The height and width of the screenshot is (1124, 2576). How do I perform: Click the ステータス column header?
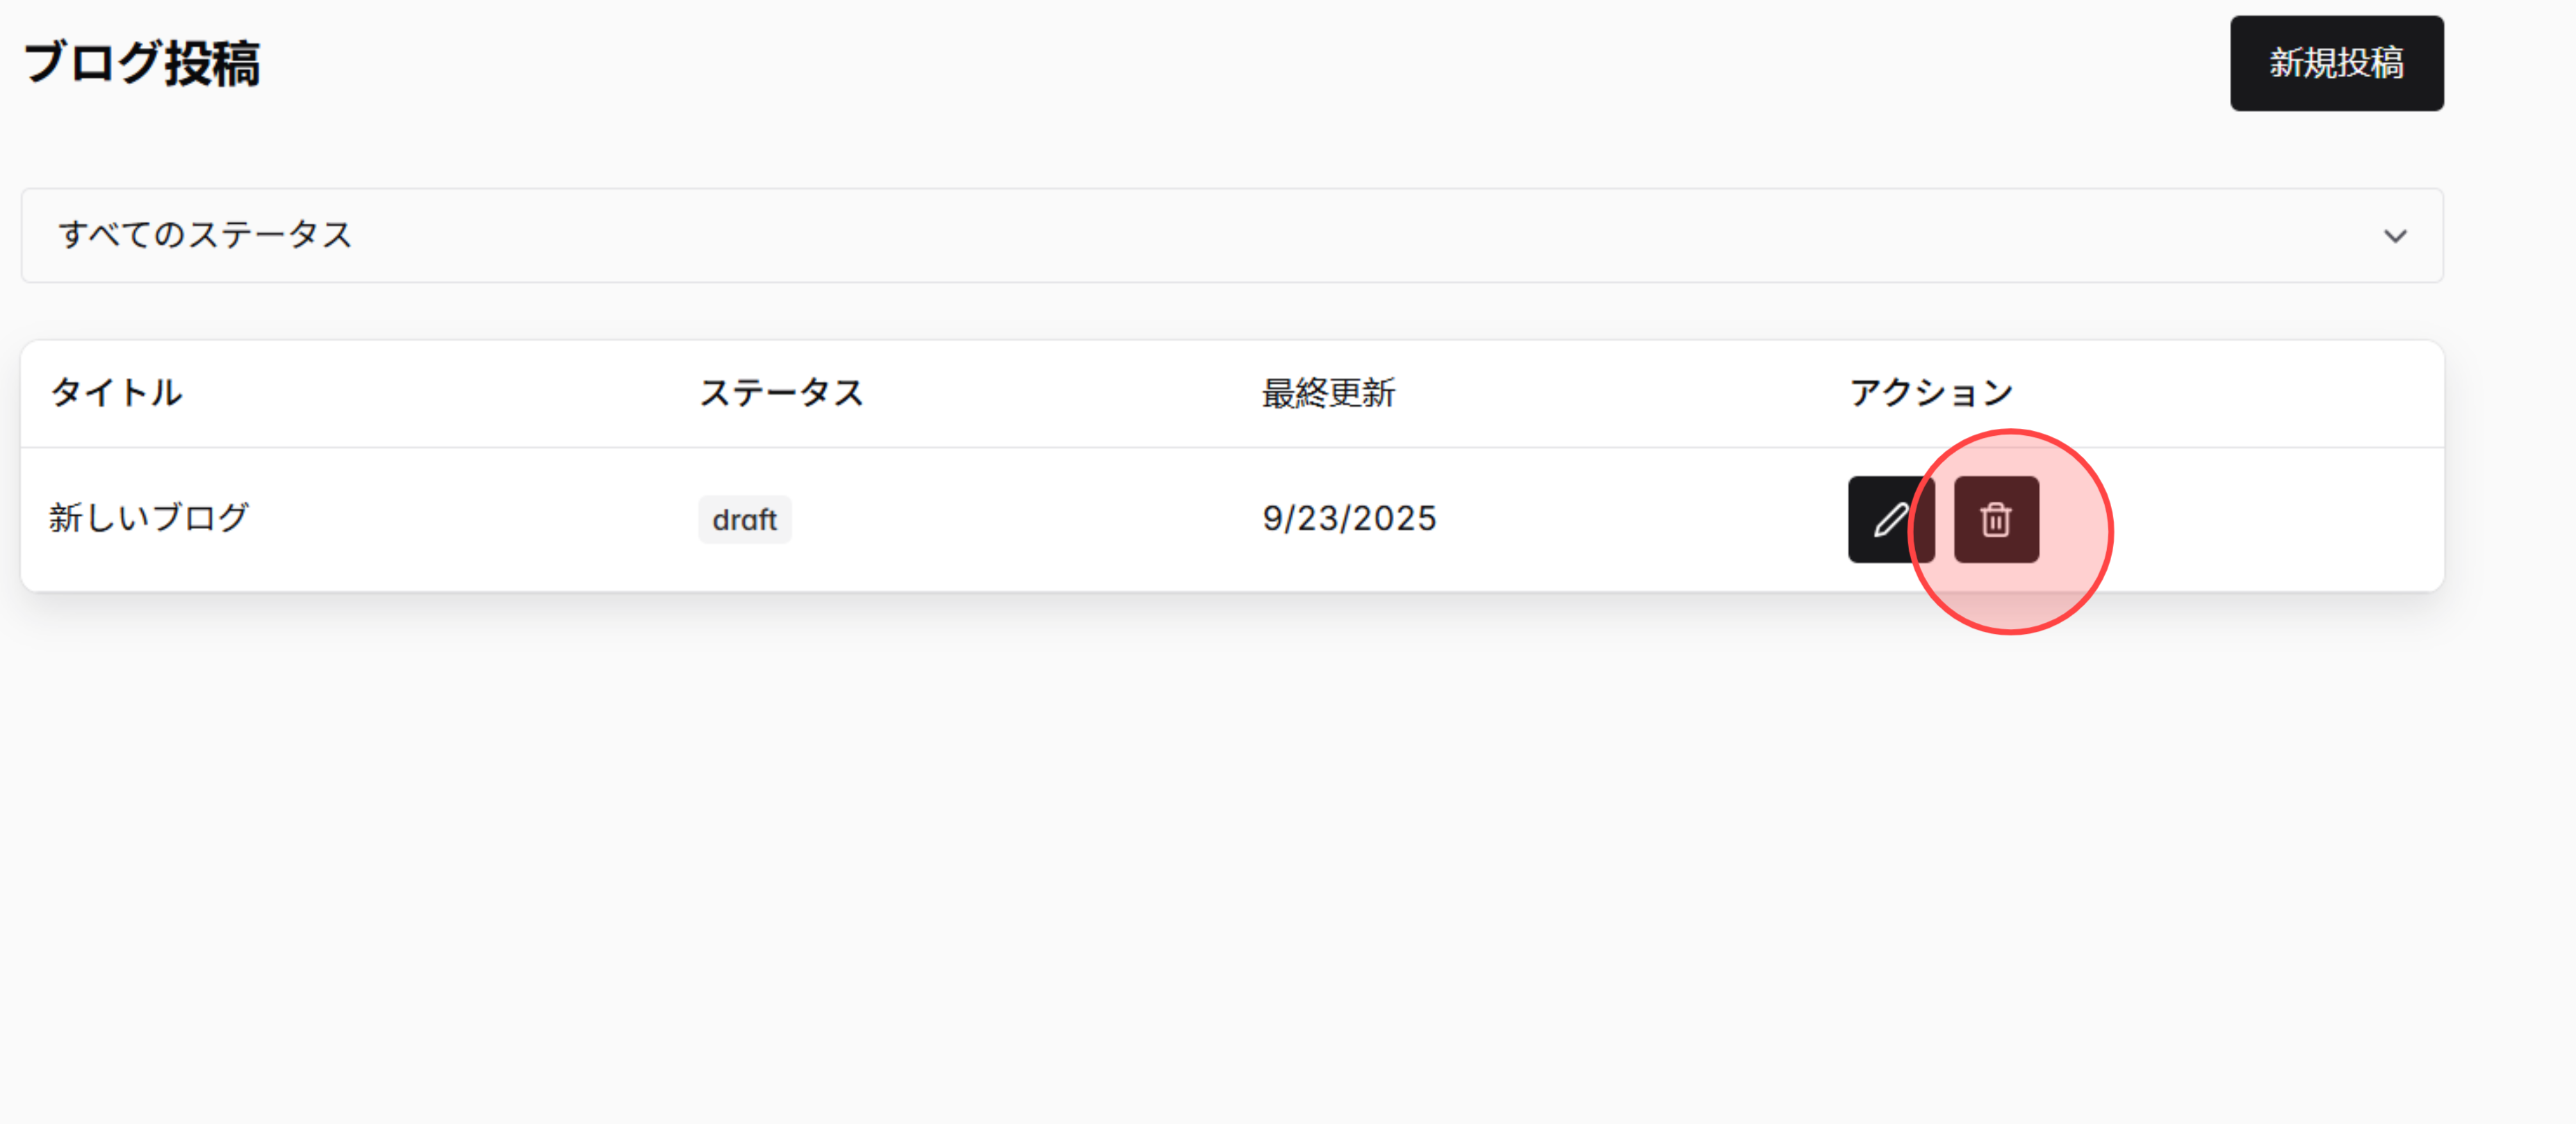pyautogui.click(x=782, y=393)
